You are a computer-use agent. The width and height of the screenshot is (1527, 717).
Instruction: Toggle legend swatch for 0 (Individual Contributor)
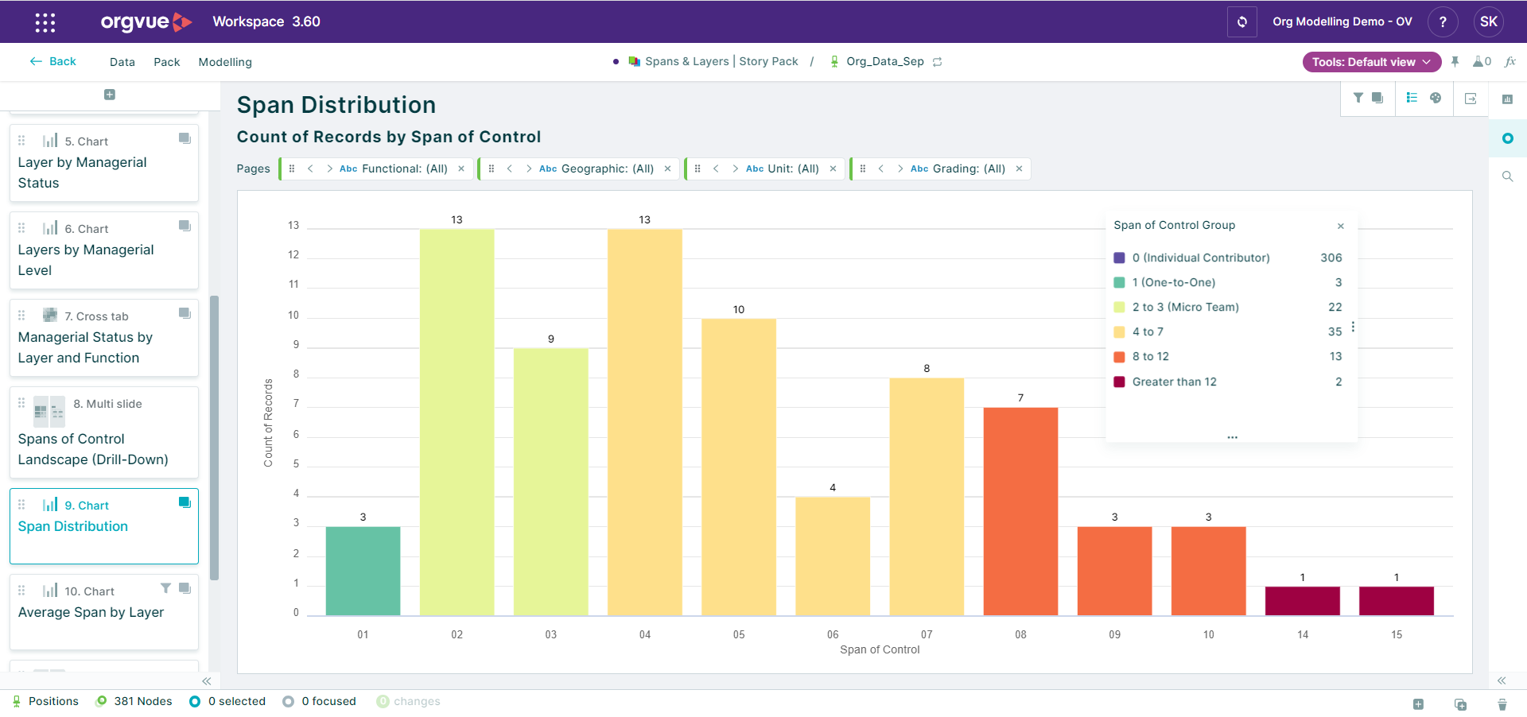point(1119,258)
